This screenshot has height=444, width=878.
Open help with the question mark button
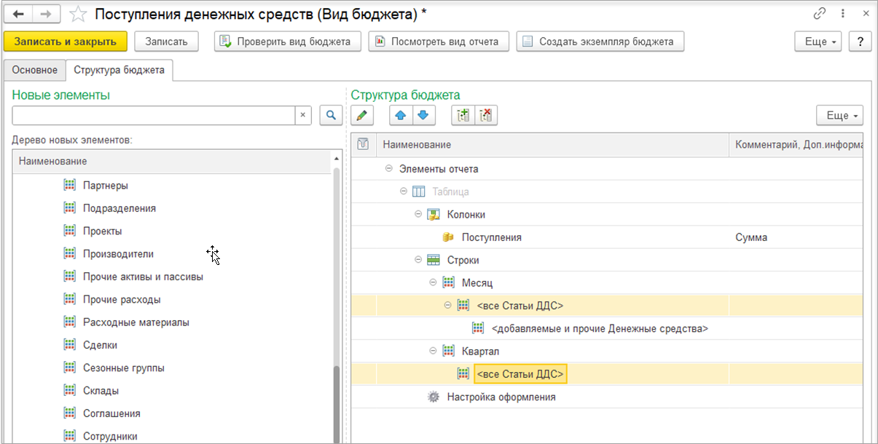click(x=860, y=41)
